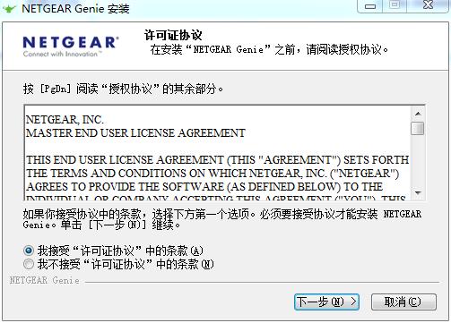
Task: Click the '如果你接受协议中的条款' instruction text
Action: coord(222,219)
